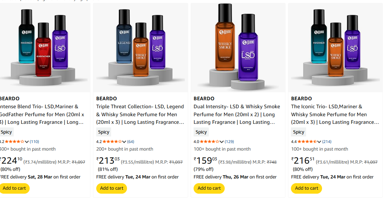This screenshot has width=385, height=202.
Task: Open The Iconic Trio product title link
Action: (x=334, y=114)
